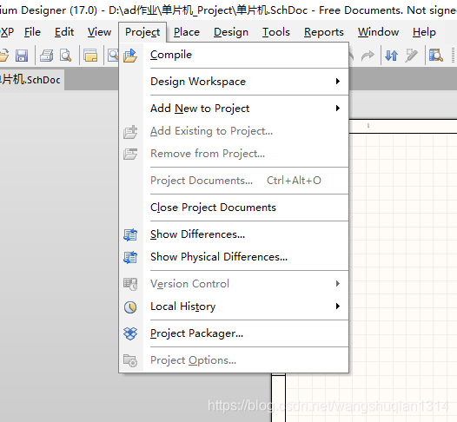Open the Window menu
Image resolution: width=457 pixels, height=422 pixels.
click(378, 32)
